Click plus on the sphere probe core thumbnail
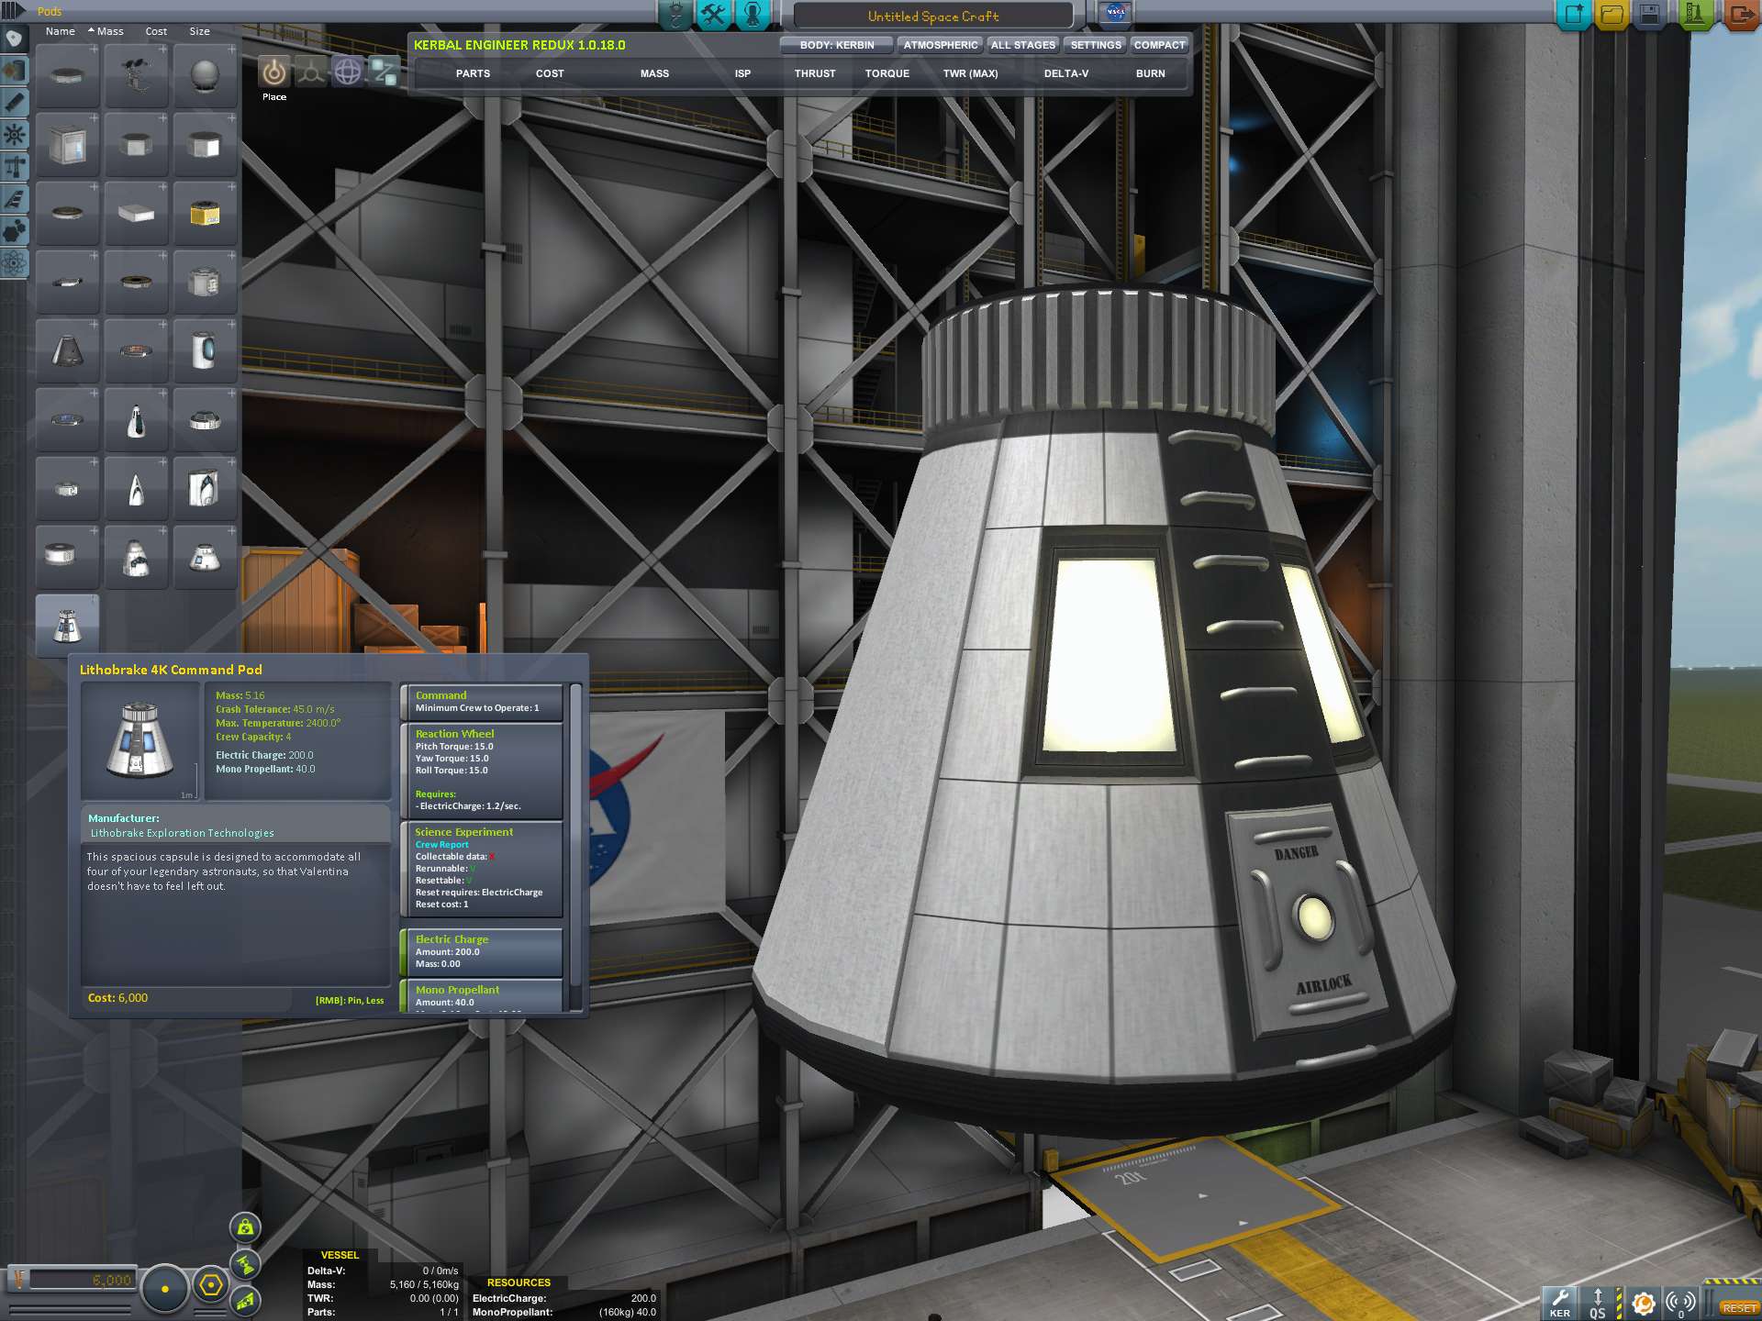 coord(231,49)
